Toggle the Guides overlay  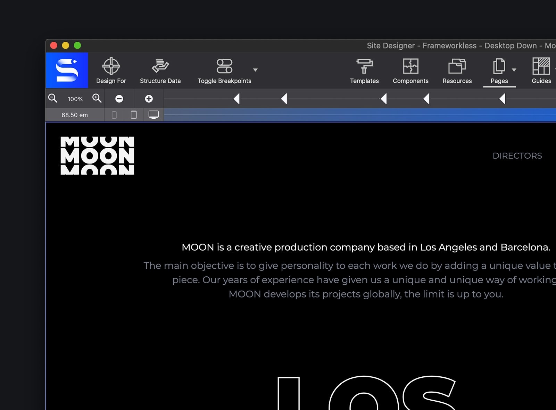541,70
